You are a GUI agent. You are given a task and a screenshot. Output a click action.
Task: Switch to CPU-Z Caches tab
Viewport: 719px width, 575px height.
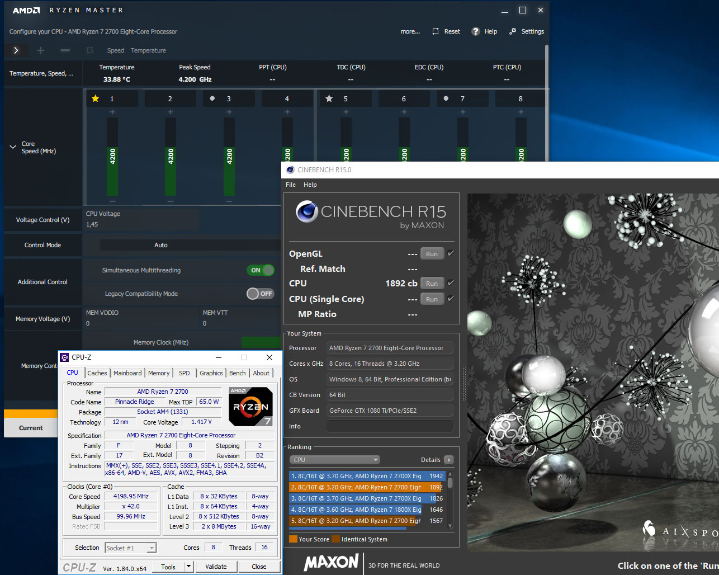point(97,373)
